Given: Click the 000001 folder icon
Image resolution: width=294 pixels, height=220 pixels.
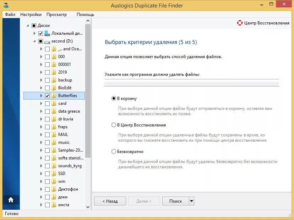Looking at the screenshot, I should (54, 64).
